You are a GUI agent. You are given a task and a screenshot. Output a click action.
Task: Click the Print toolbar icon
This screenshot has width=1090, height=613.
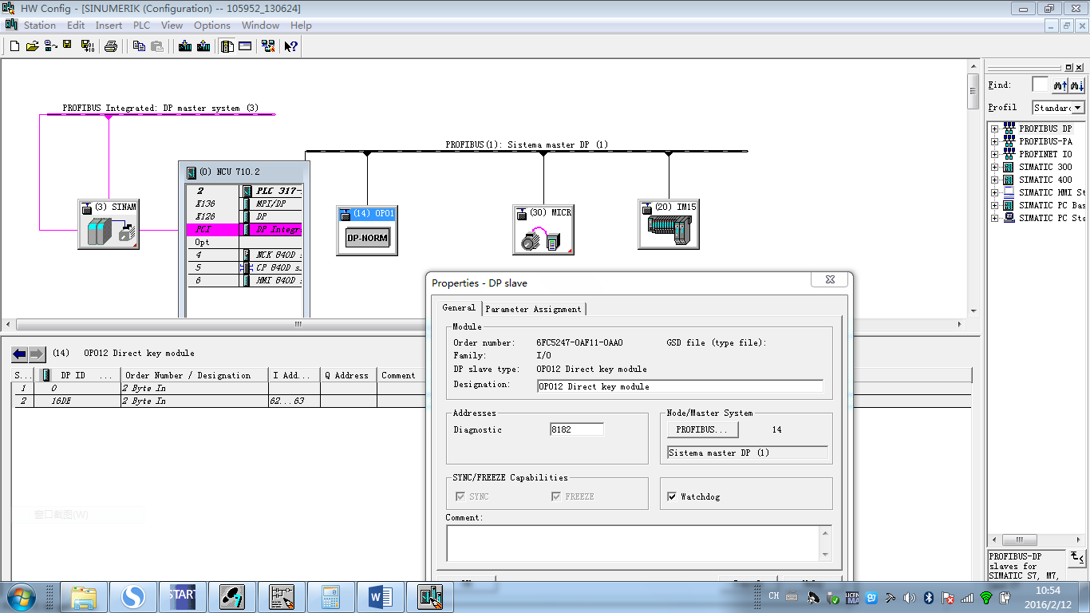(x=111, y=46)
